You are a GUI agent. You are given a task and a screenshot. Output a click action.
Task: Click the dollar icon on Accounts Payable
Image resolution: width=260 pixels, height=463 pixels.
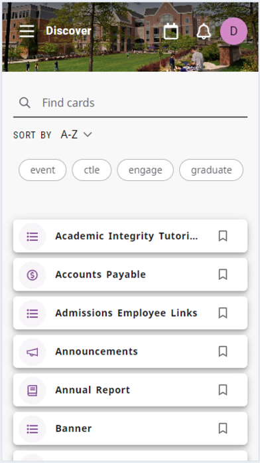click(32, 275)
